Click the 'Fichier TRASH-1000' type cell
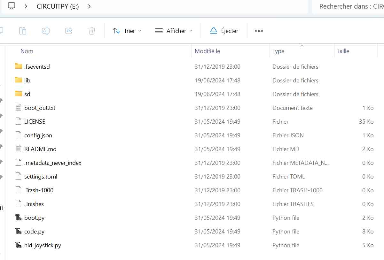 point(298,190)
